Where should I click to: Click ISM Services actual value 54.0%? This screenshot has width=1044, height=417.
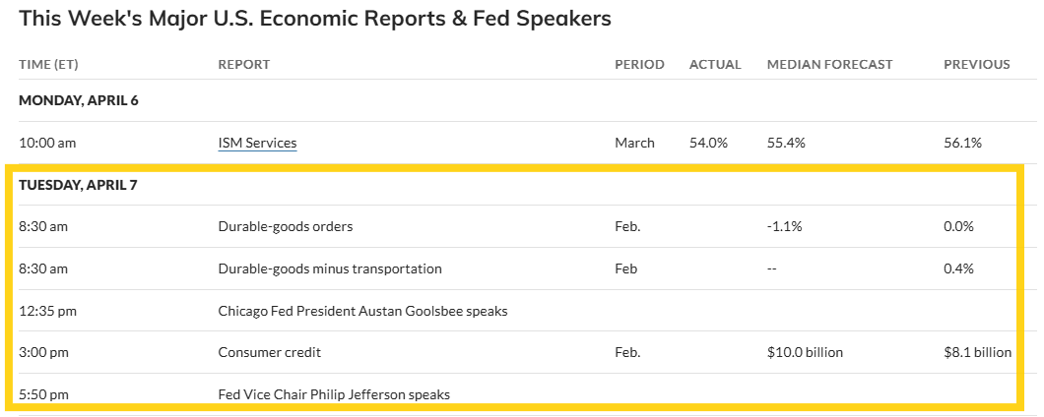(x=708, y=143)
